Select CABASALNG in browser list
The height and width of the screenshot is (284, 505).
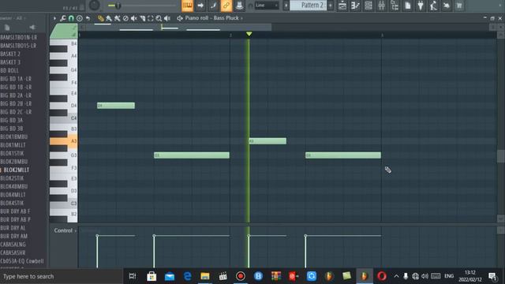point(13,245)
